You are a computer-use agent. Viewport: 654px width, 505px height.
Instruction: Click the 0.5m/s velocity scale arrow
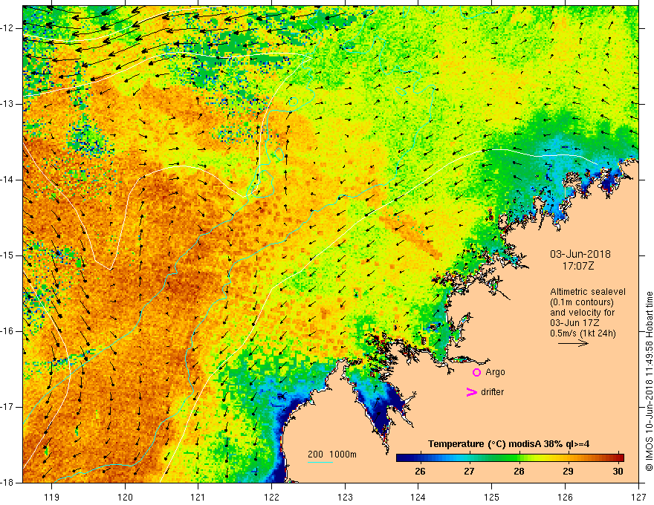coord(573,344)
